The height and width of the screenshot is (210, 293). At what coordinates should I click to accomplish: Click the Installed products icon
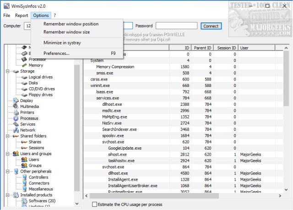(x=16, y=195)
